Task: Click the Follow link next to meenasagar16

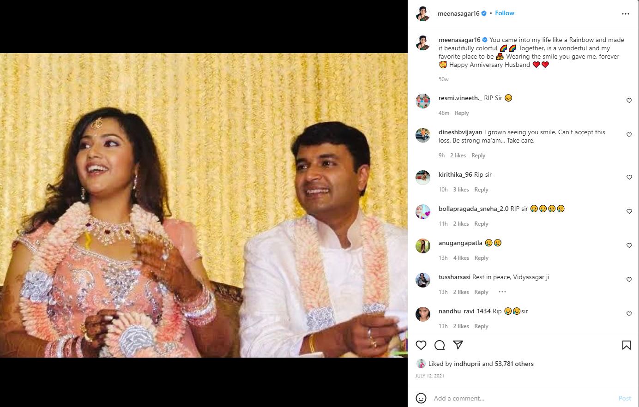Action: point(504,13)
